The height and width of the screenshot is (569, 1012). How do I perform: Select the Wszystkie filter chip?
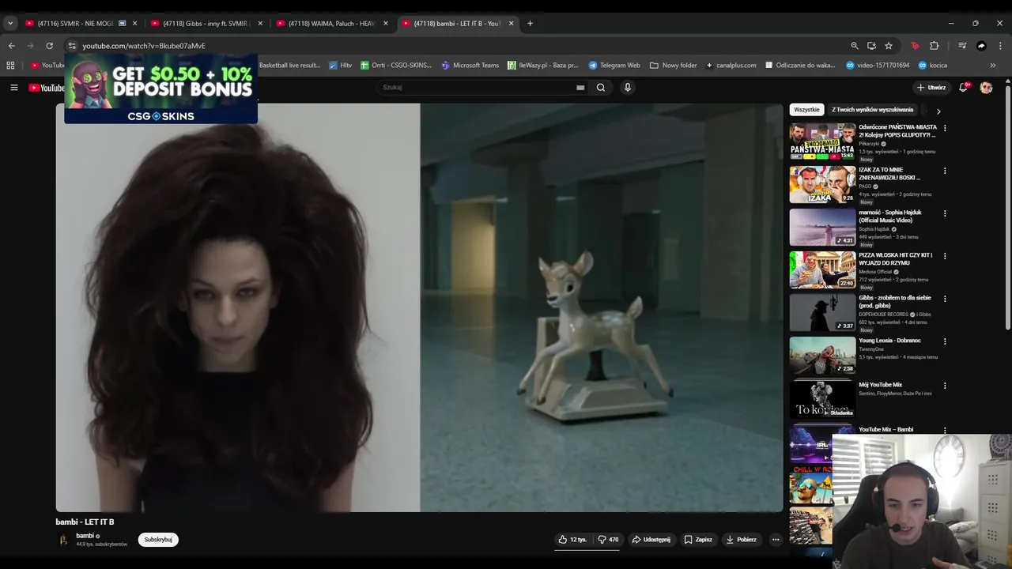click(806, 110)
